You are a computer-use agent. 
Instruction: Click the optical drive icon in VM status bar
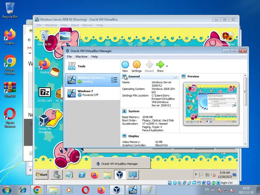click(x=175, y=183)
